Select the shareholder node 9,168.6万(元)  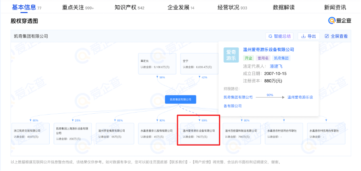pyautogui.click(x=157, y=64)
